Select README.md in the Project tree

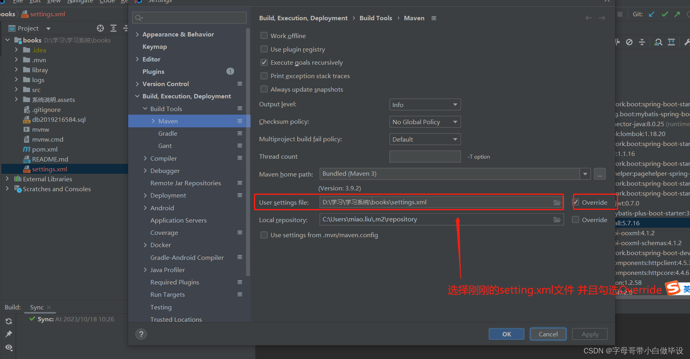click(x=50, y=159)
